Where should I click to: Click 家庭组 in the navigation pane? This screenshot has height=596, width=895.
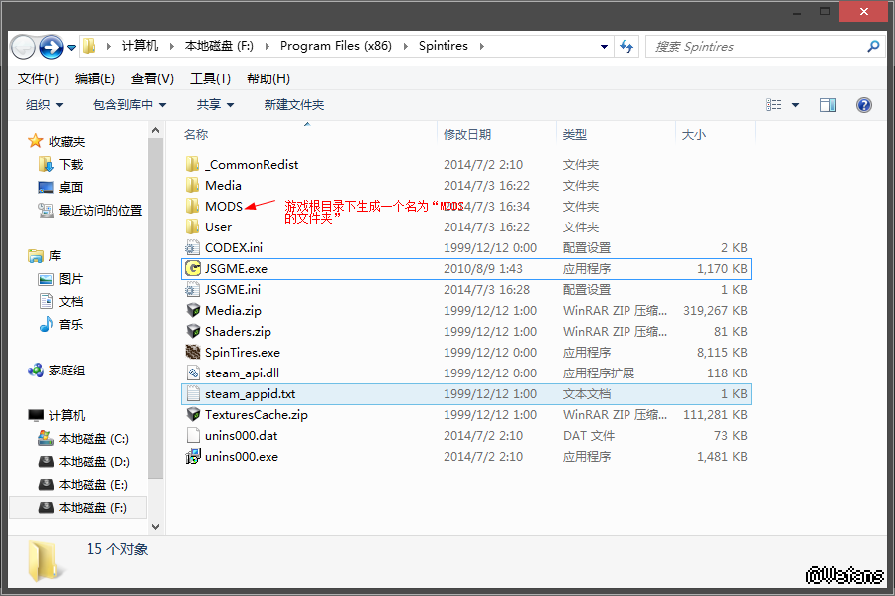point(67,371)
